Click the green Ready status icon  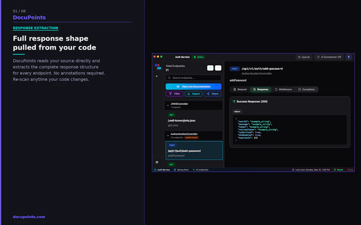[335, 170]
